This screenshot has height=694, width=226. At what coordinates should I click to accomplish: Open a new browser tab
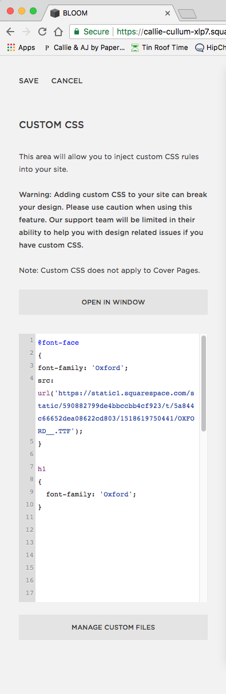pos(188,13)
